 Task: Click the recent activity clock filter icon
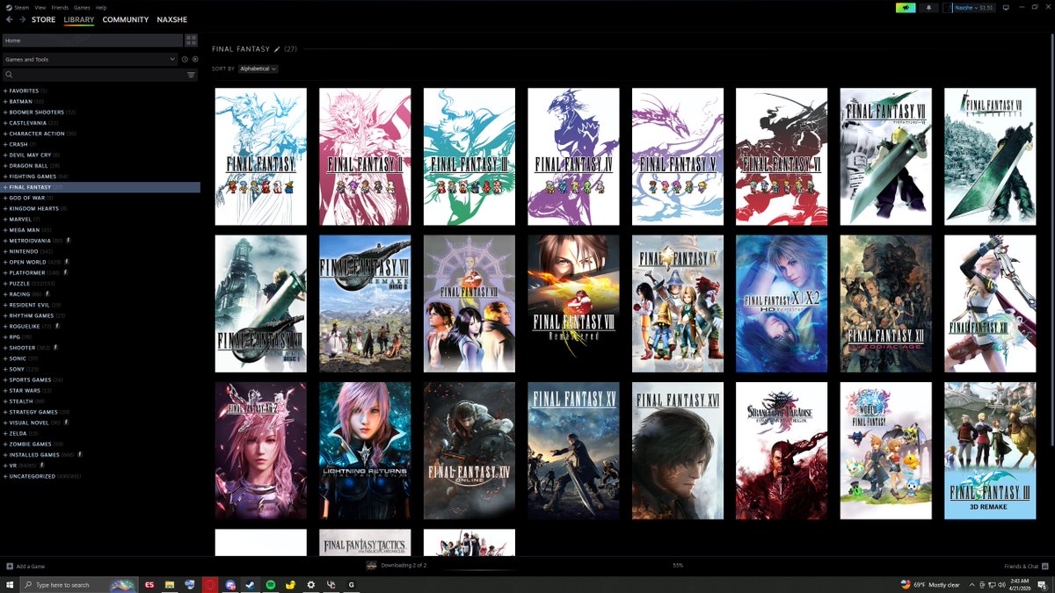click(185, 59)
